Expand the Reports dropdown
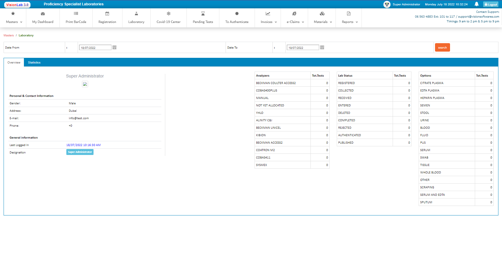Viewport: 502px width, 270px height. 349,21
